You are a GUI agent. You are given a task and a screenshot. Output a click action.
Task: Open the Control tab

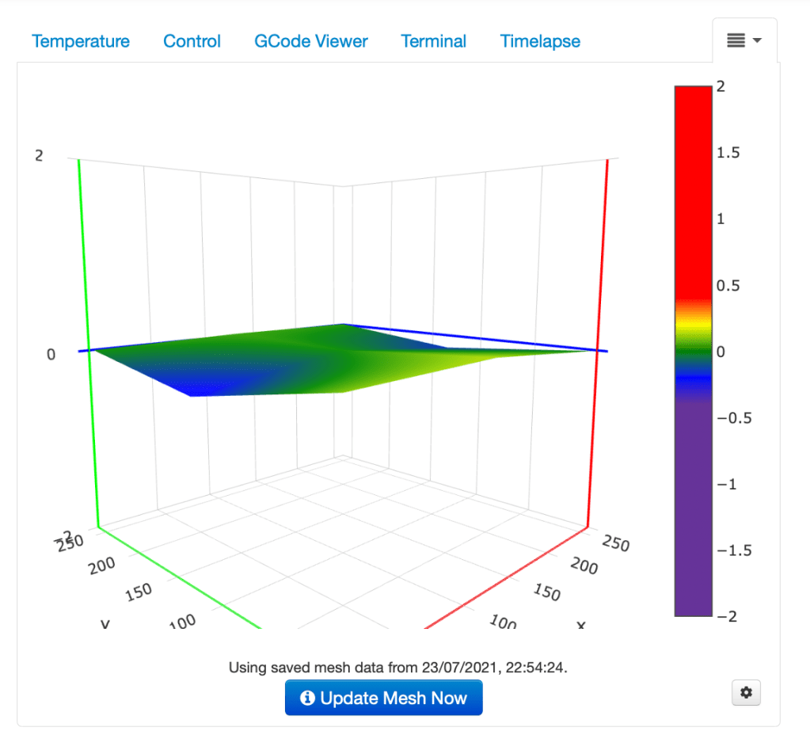(x=192, y=41)
